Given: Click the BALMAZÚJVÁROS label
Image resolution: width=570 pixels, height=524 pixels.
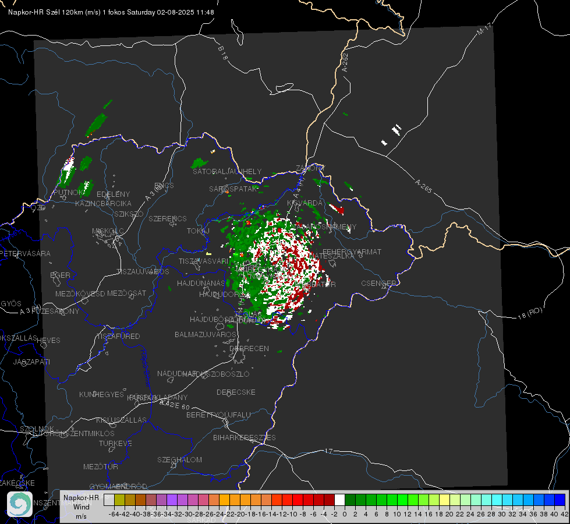Looking at the screenshot, I should pyautogui.click(x=206, y=334).
